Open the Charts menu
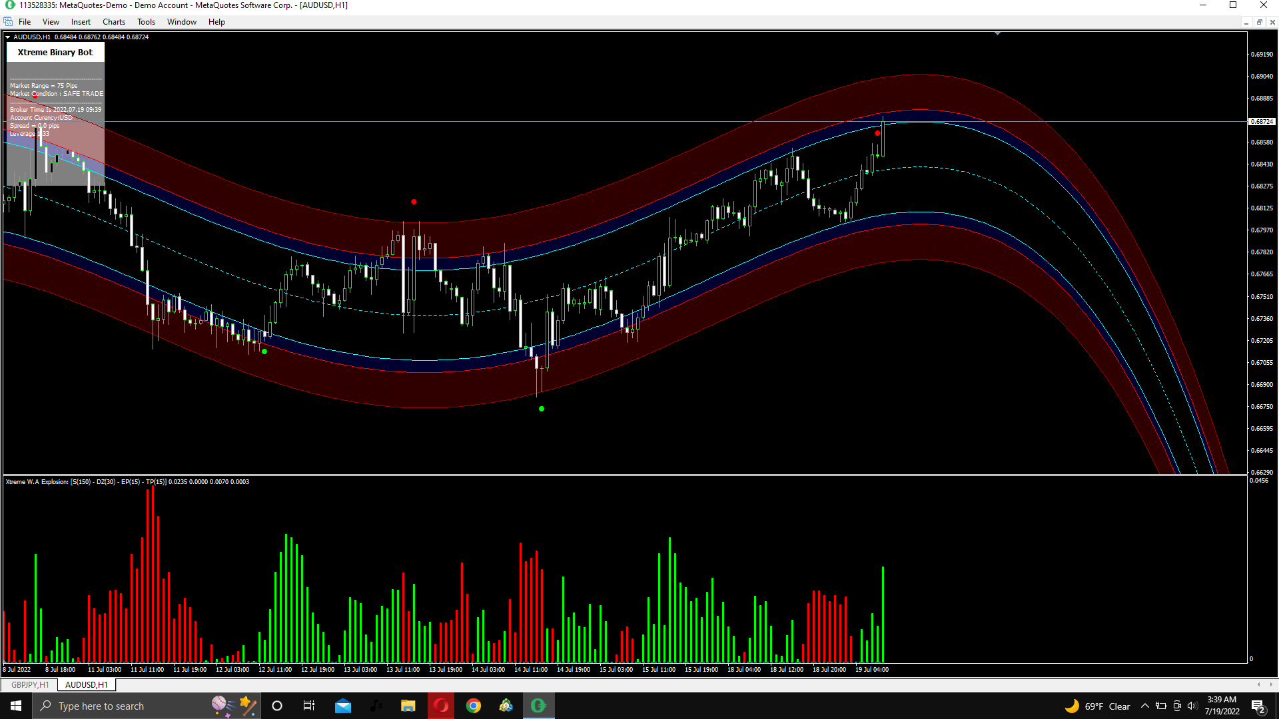This screenshot has height=719, width=1279. tap(113, 22)
